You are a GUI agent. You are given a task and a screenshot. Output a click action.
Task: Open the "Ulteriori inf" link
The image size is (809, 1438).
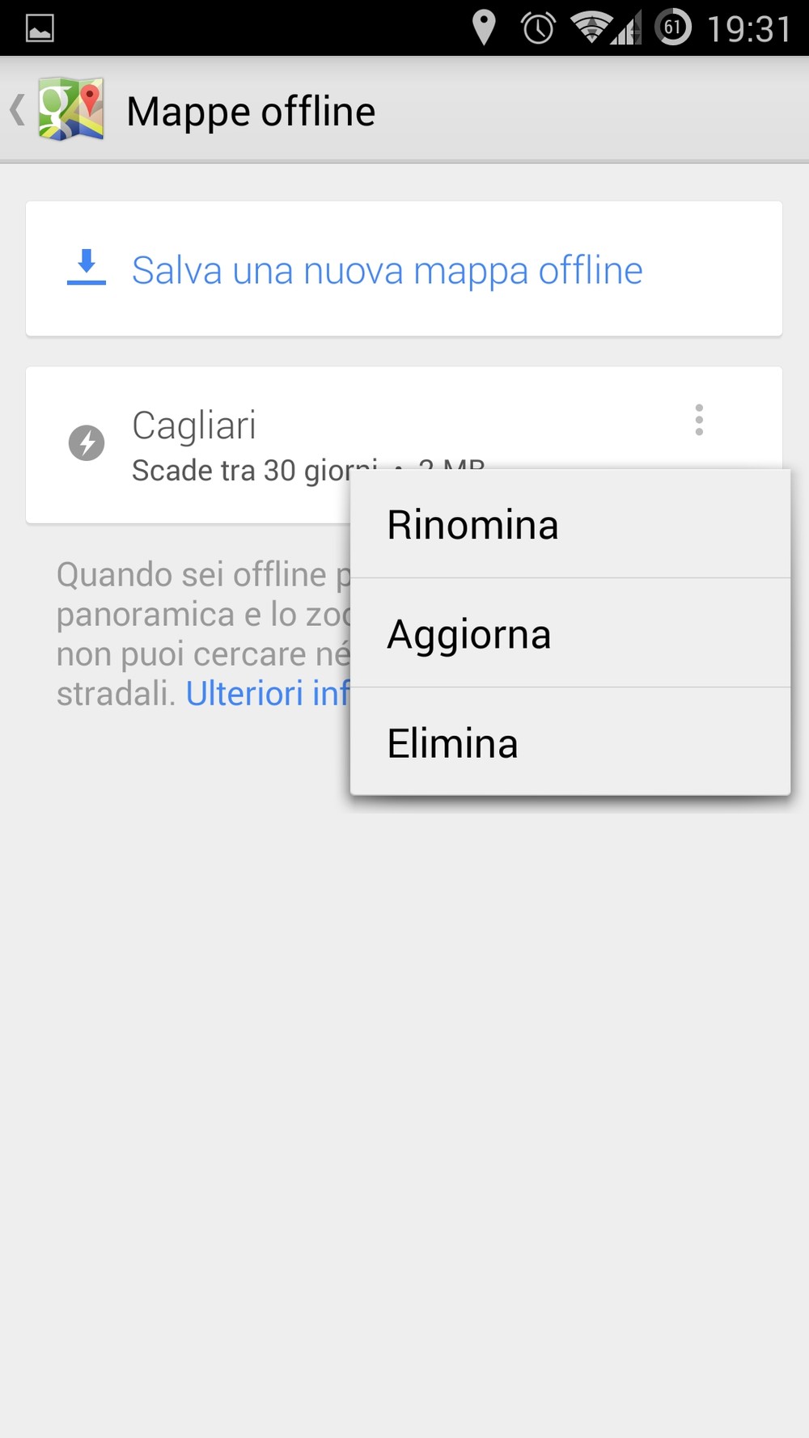coord(267,693)
